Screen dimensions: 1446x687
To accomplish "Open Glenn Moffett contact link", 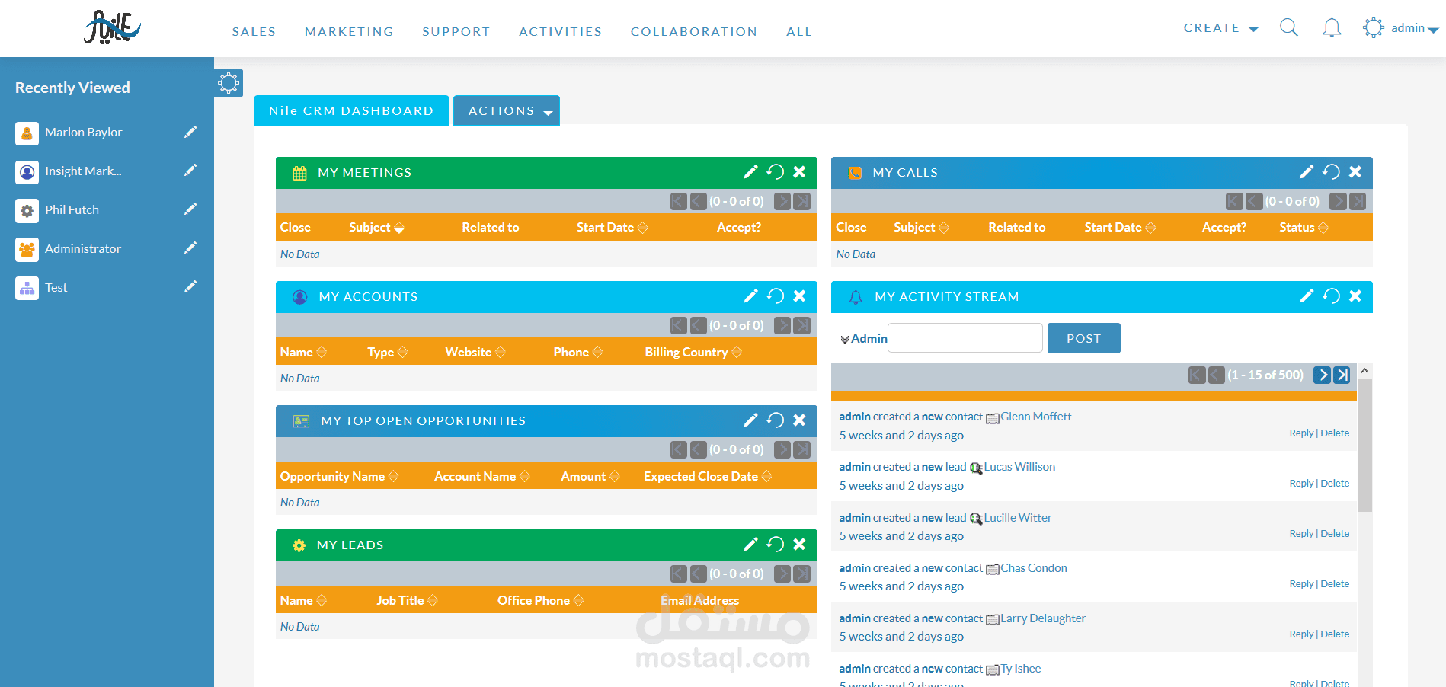I will 1035,417.
